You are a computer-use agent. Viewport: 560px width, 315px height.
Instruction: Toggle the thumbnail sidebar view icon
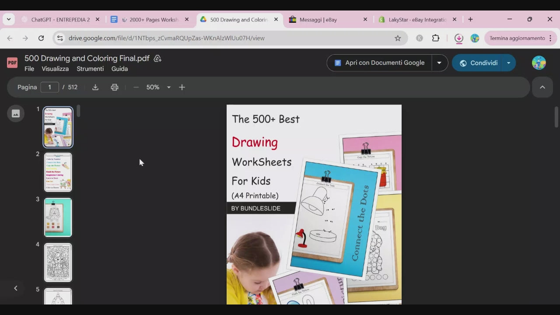tap(16, 114)
